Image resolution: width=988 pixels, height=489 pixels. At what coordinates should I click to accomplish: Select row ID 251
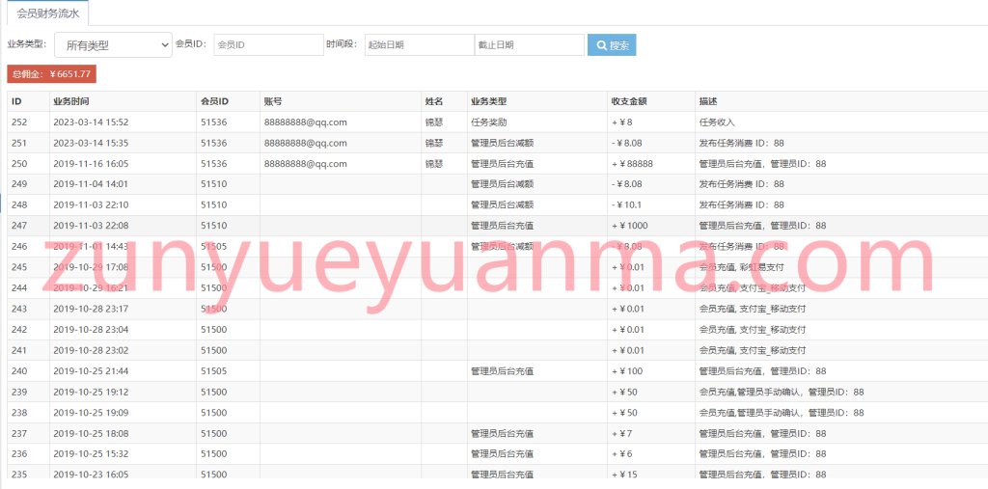(x=19, y=143)
